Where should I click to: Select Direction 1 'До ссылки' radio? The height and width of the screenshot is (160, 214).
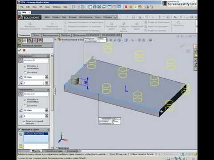tap(25, 72)
